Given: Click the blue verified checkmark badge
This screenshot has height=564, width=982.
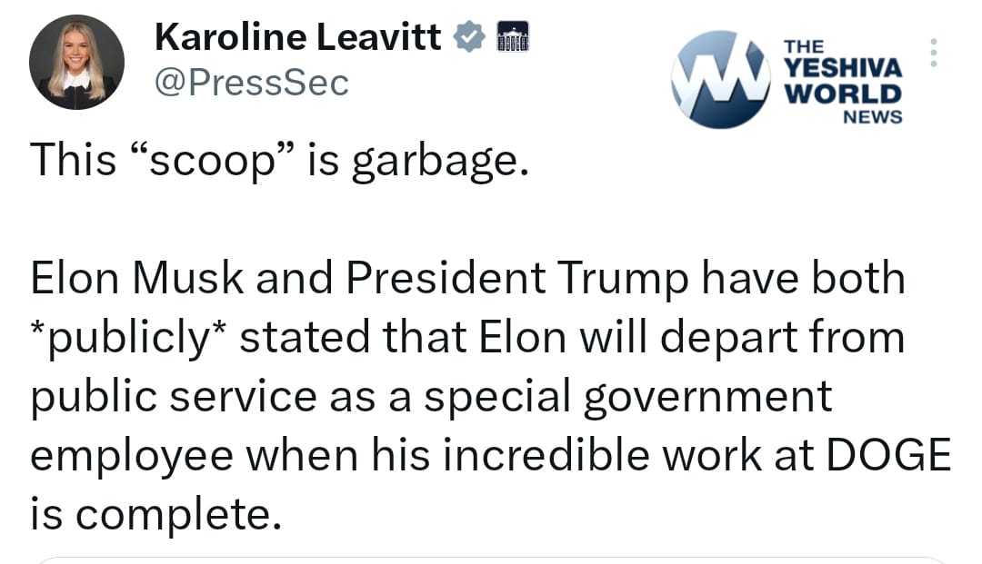Looking at the screenshot, I should coord(469,37).
